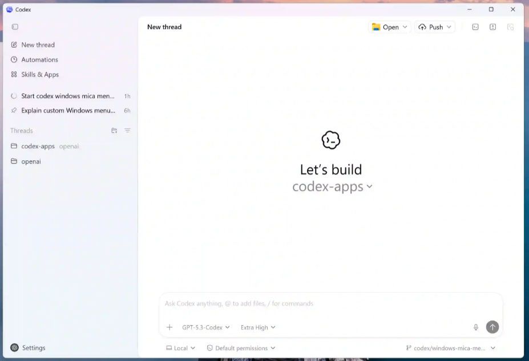Image resolution: width=529 pixels, height=361 pixels.
Task: Click the Threads section label
Action: [22, 131]
